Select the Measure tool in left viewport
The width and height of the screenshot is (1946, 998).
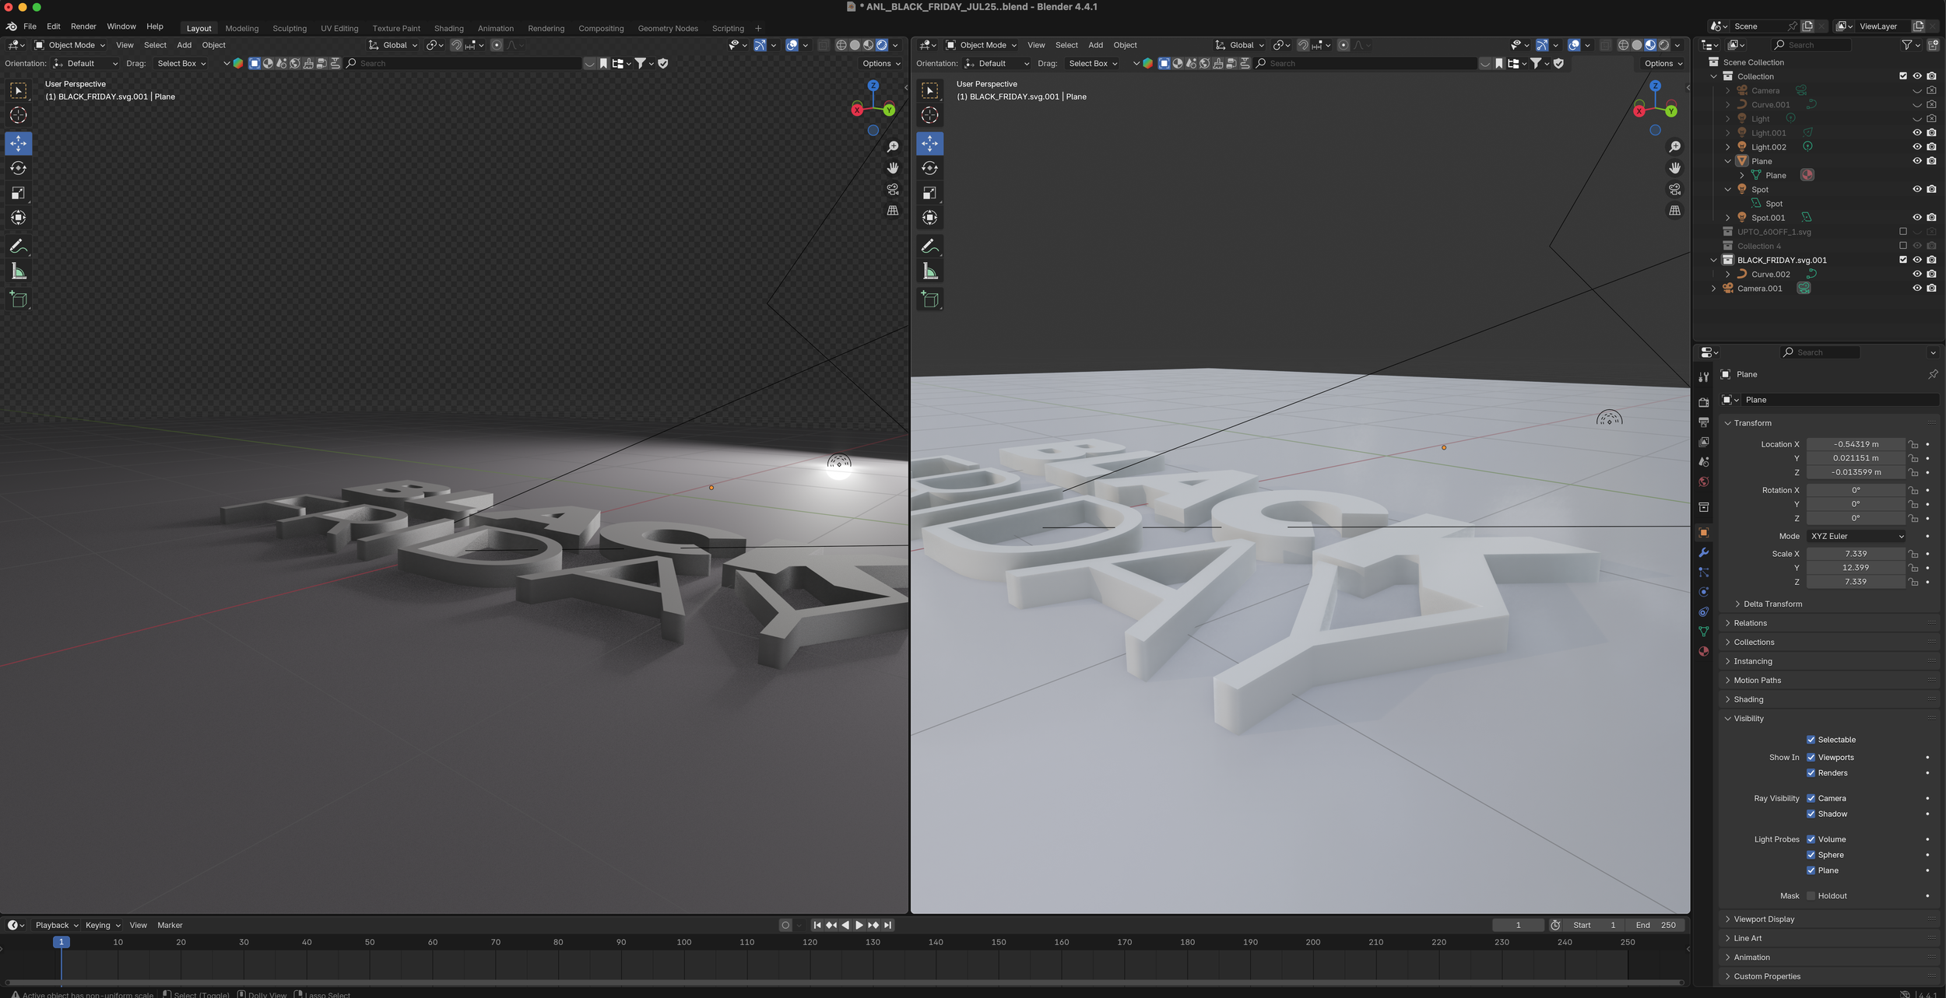(18, 271)
